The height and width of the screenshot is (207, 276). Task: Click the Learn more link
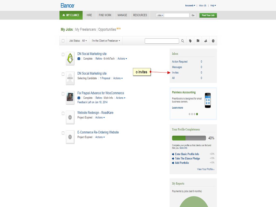(177, 108)
